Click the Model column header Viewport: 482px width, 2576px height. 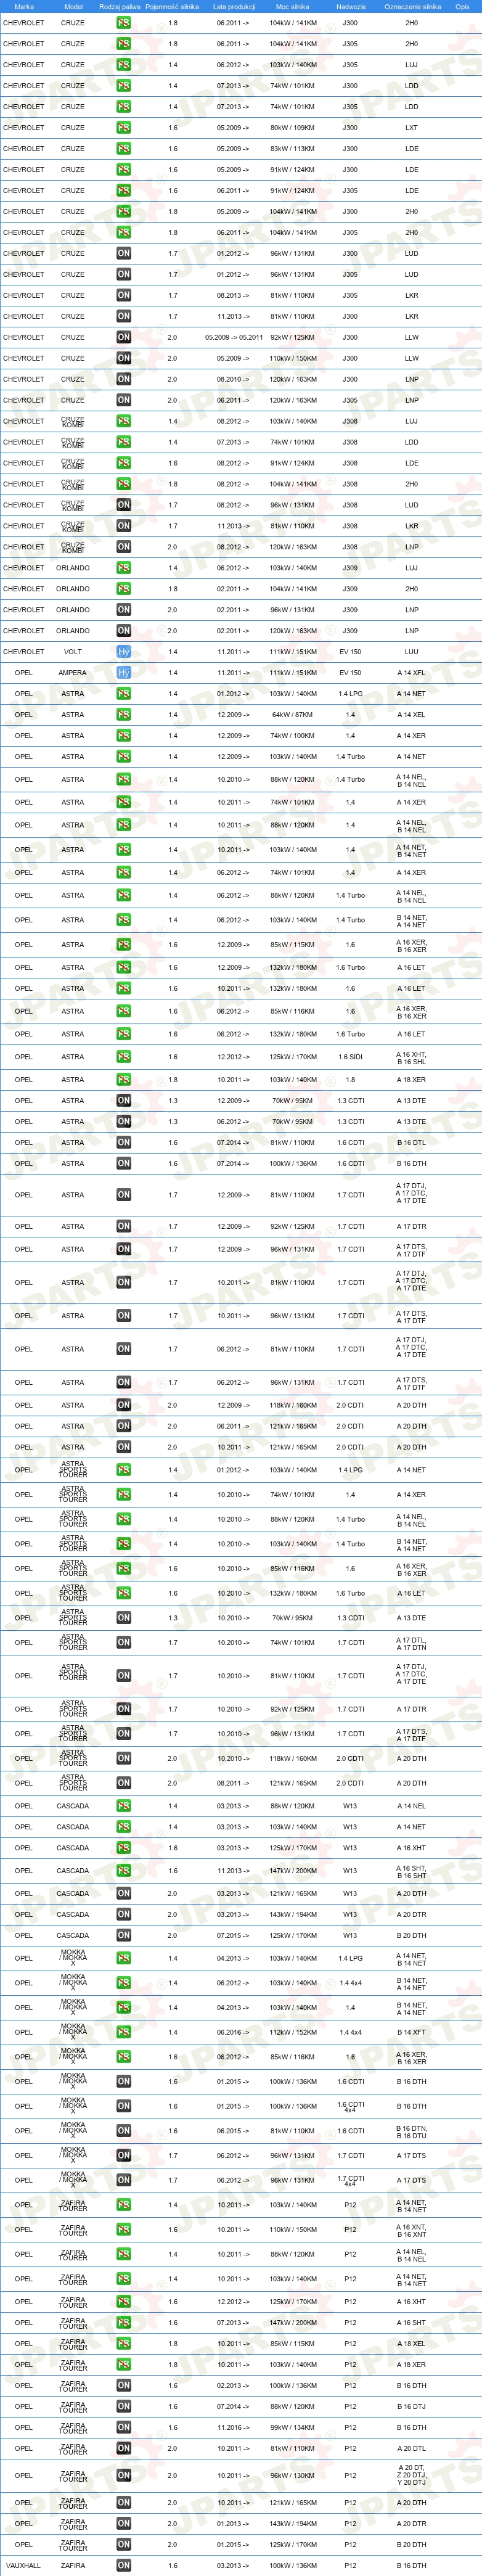click(73, 6)
